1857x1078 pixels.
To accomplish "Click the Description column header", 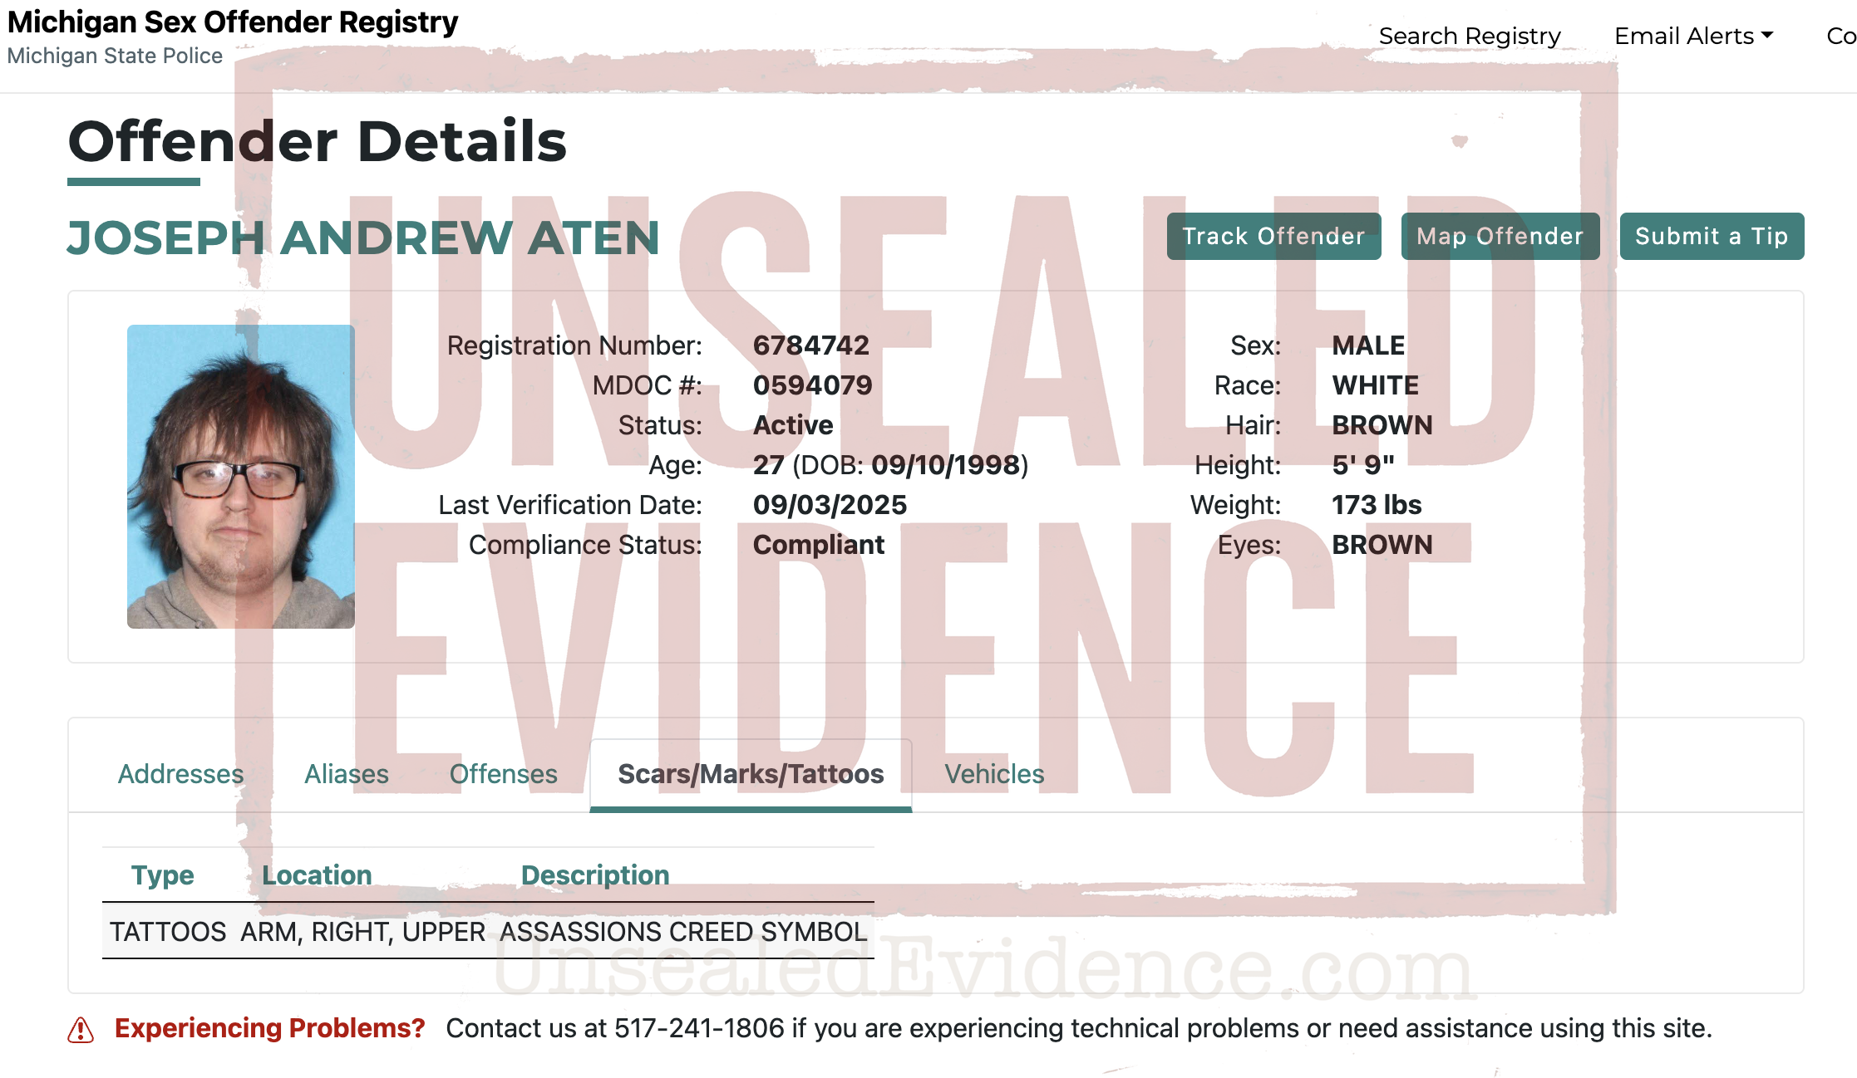I will (594, 875).
